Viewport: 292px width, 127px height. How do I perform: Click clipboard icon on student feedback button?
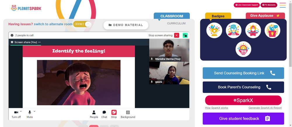267,119
